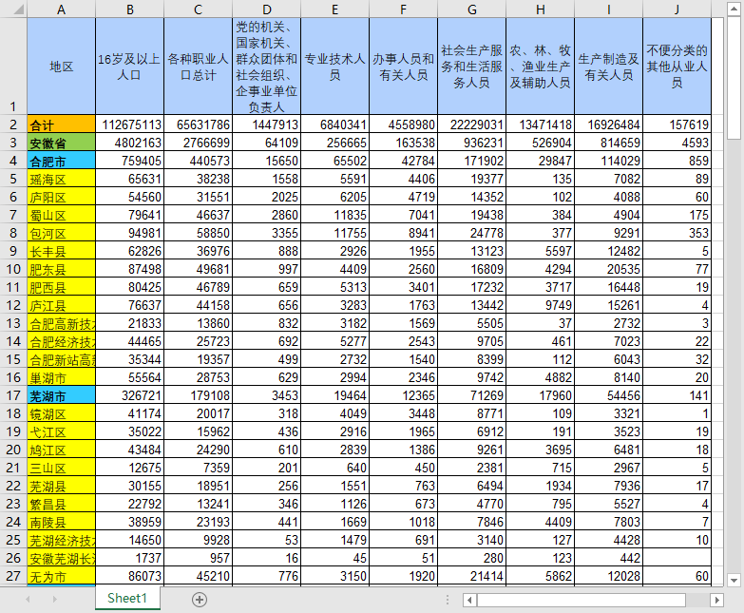
Task: Click the 党的机关 header cell in column D
Action: (x=267, y=67)
